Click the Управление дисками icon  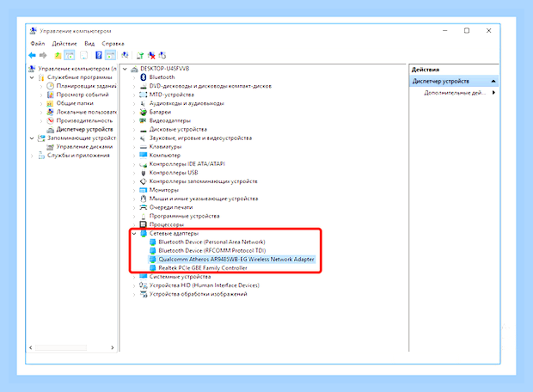(51, 146)
